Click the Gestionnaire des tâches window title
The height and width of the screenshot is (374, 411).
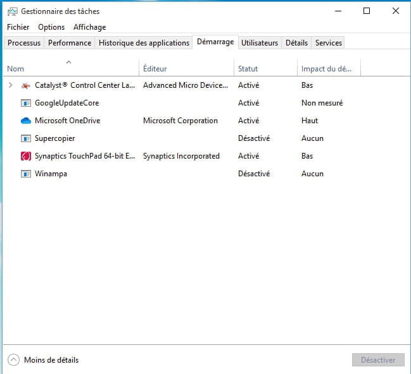(60, 11)
